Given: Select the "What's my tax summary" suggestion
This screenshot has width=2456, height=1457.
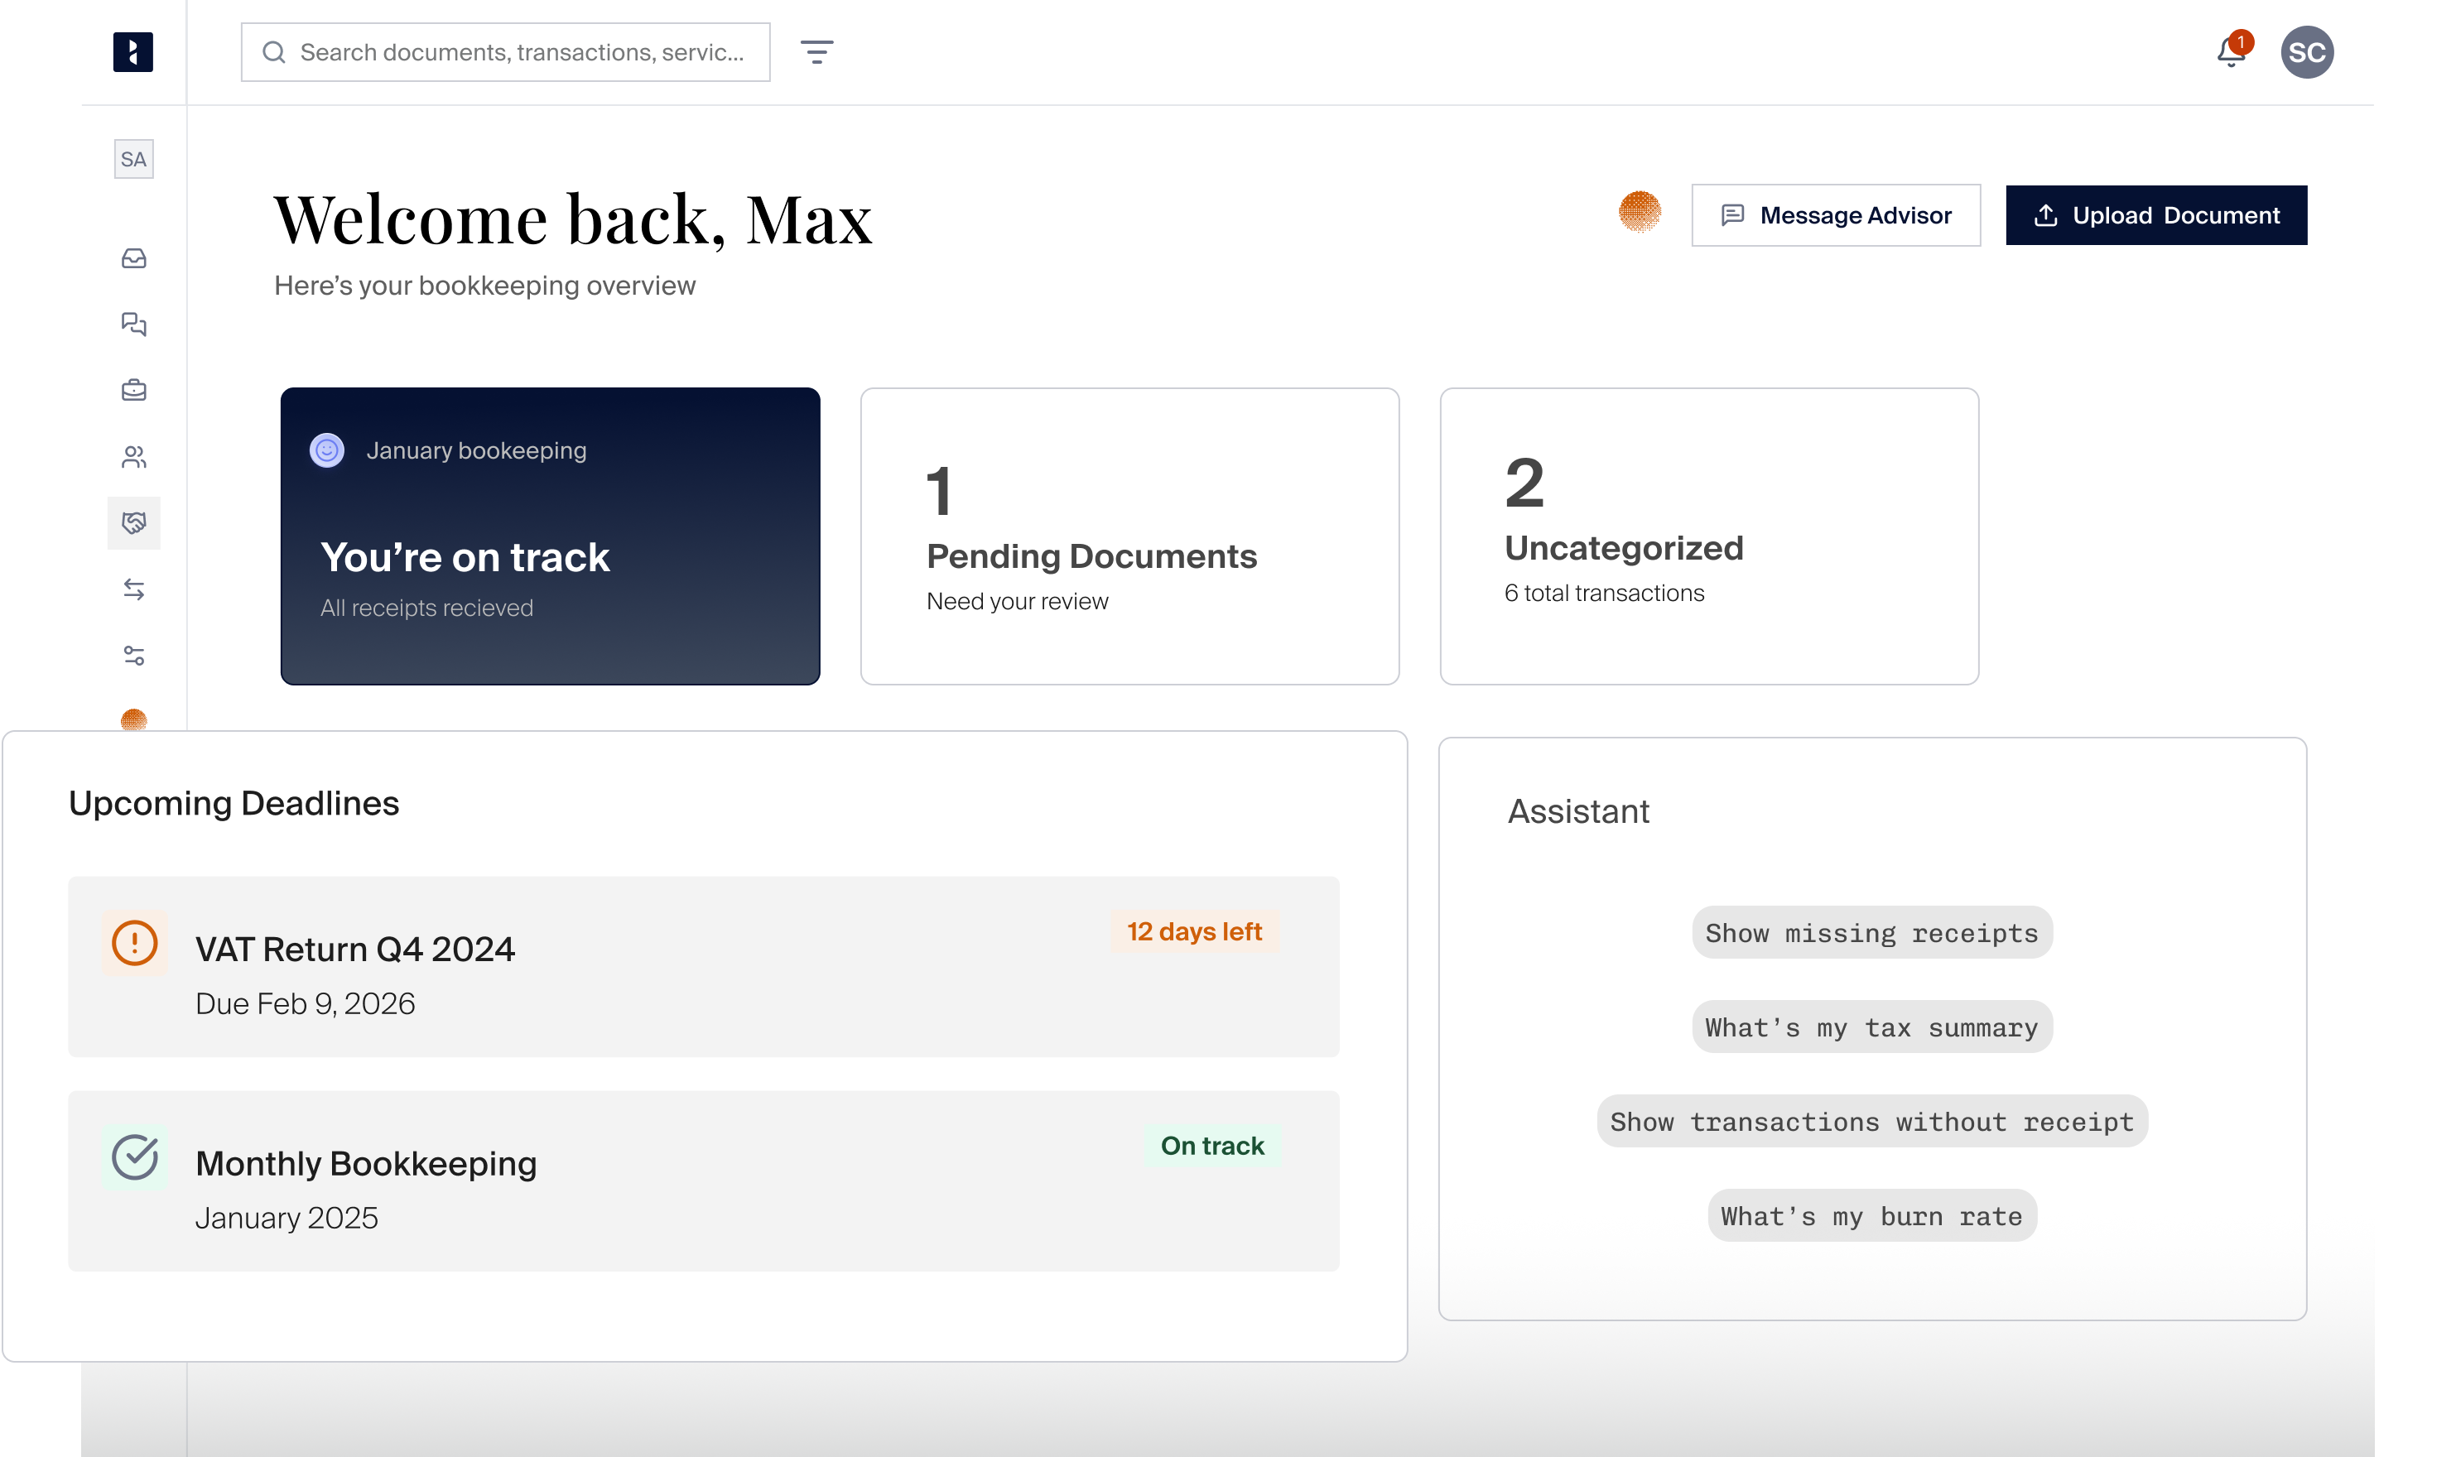Looking at the screenshot, I should click(1871, 1026).
